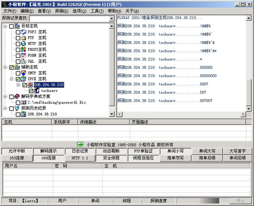Open the 选项(O) menu
Image resolution: width=254 pixels, height=206 pixels.
tap(80, 11)
